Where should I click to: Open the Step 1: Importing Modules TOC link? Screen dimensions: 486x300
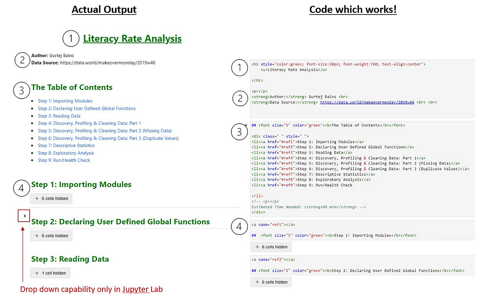point(65,101)
